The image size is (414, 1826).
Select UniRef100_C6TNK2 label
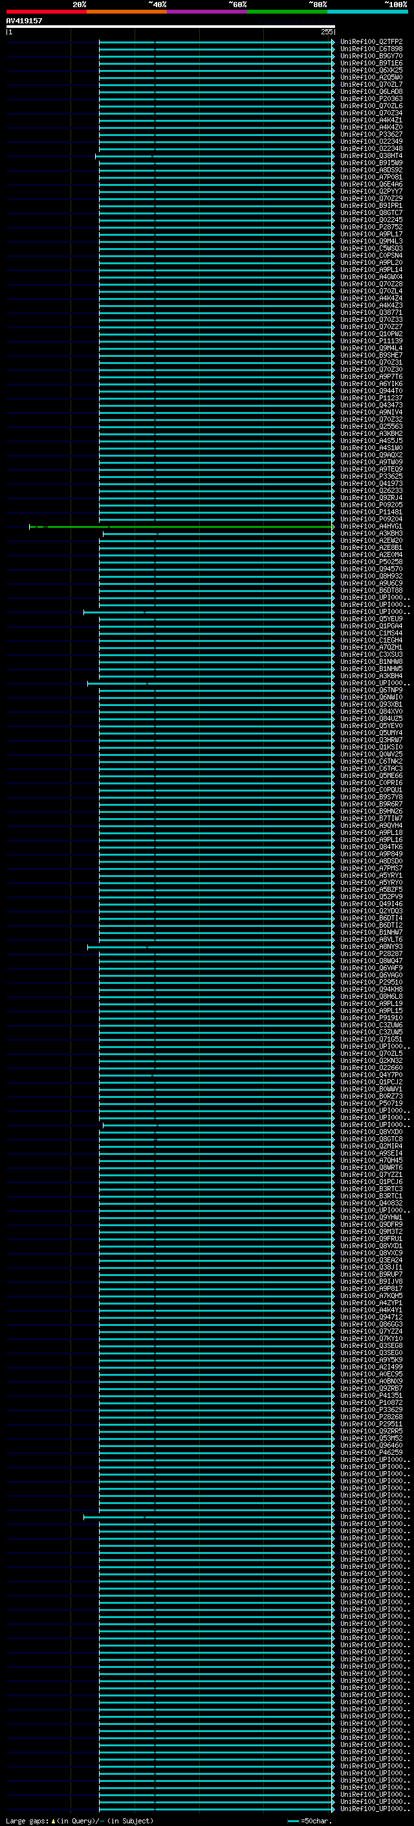tap(371, 761)
